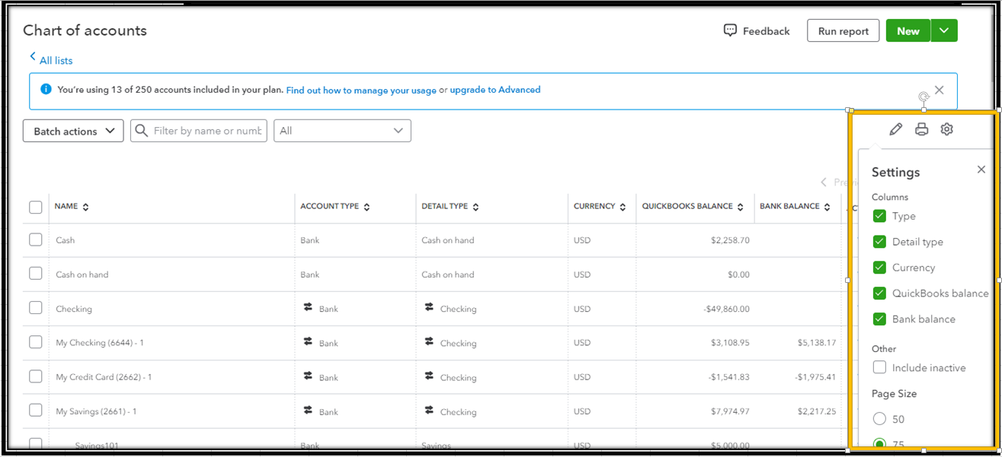
Task: Select the 50 page size option
Action: (879, 419)
